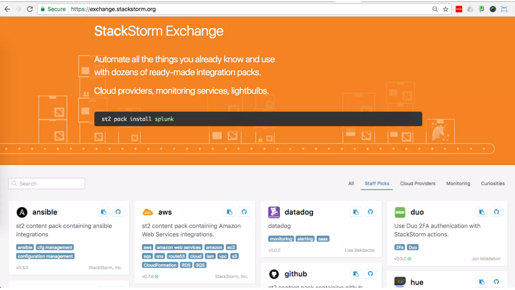Image resolution: width=515 pixels, height=290 pixels.
Task: Open the Google Drive extension icon
Action: pos(470,9)
